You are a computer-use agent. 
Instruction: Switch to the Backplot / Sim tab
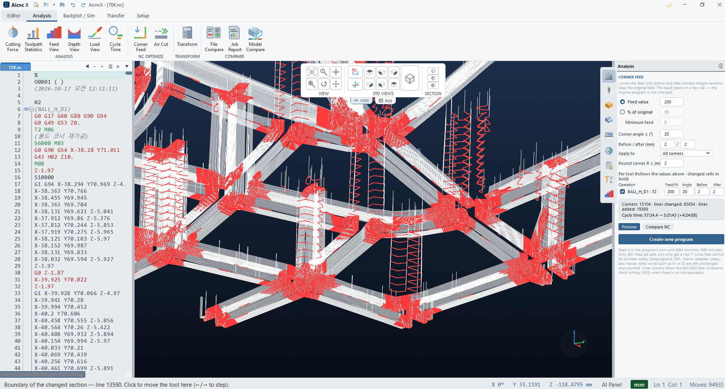click(79, 16)
